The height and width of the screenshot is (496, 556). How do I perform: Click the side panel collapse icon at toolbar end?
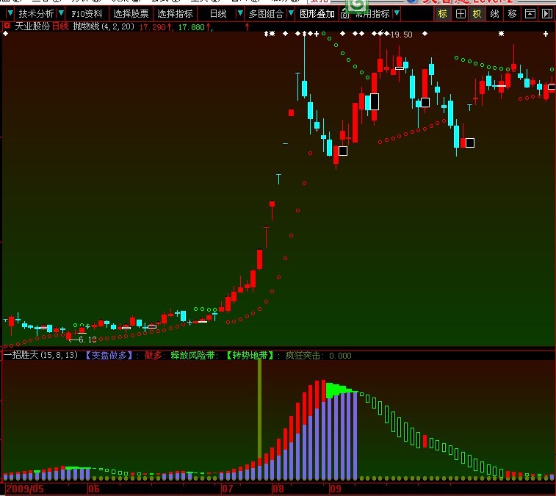547,14
